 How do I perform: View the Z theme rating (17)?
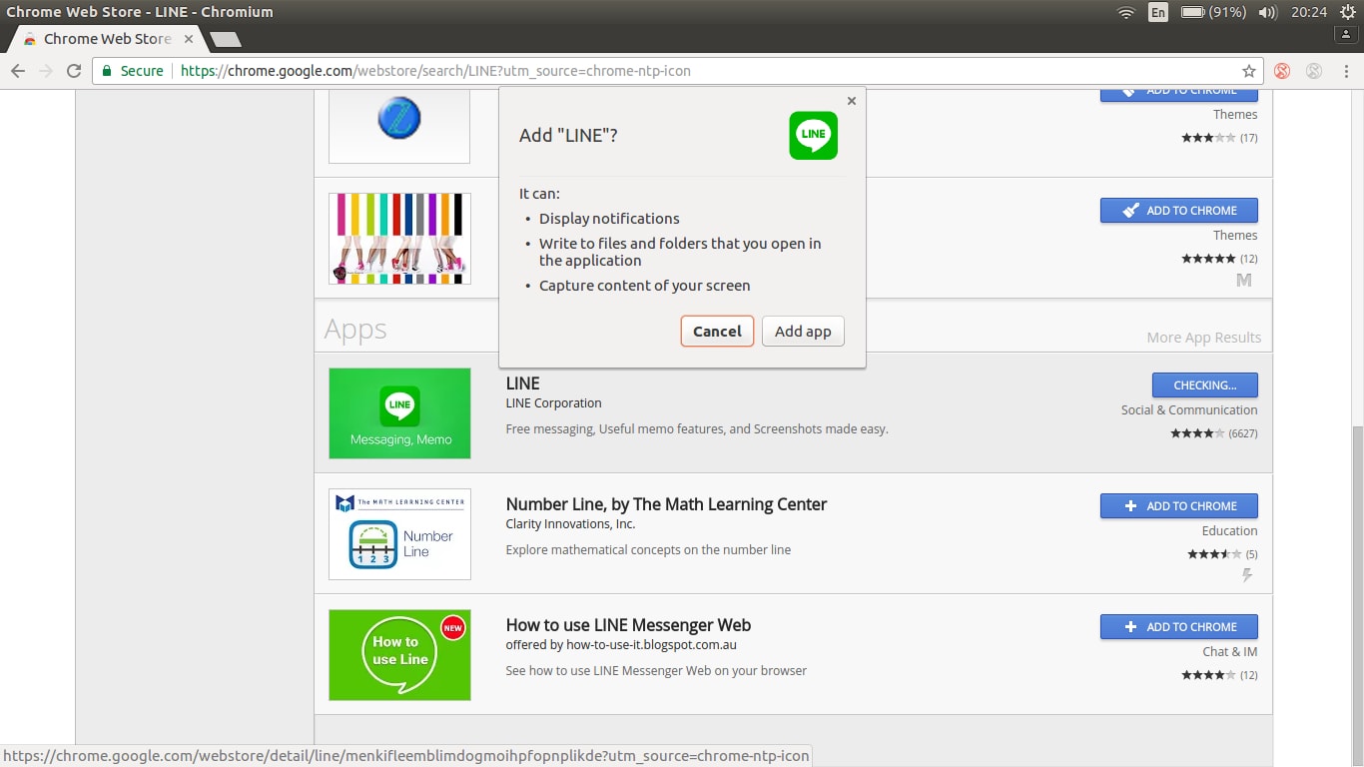coord(1219,138)
